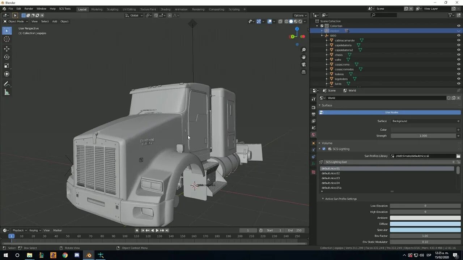Image resolution: width=463 pixels, height=260 pixels.
Task: Select the Cursor tool in the toolbar
Action: (x=7, y=39)
